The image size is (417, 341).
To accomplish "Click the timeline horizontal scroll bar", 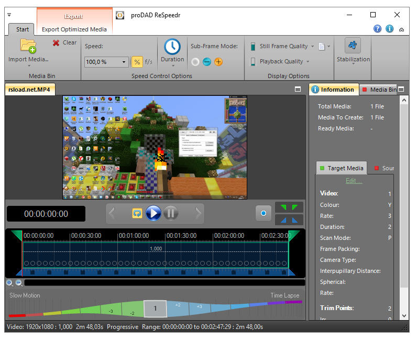I will [x=164, y=283].
